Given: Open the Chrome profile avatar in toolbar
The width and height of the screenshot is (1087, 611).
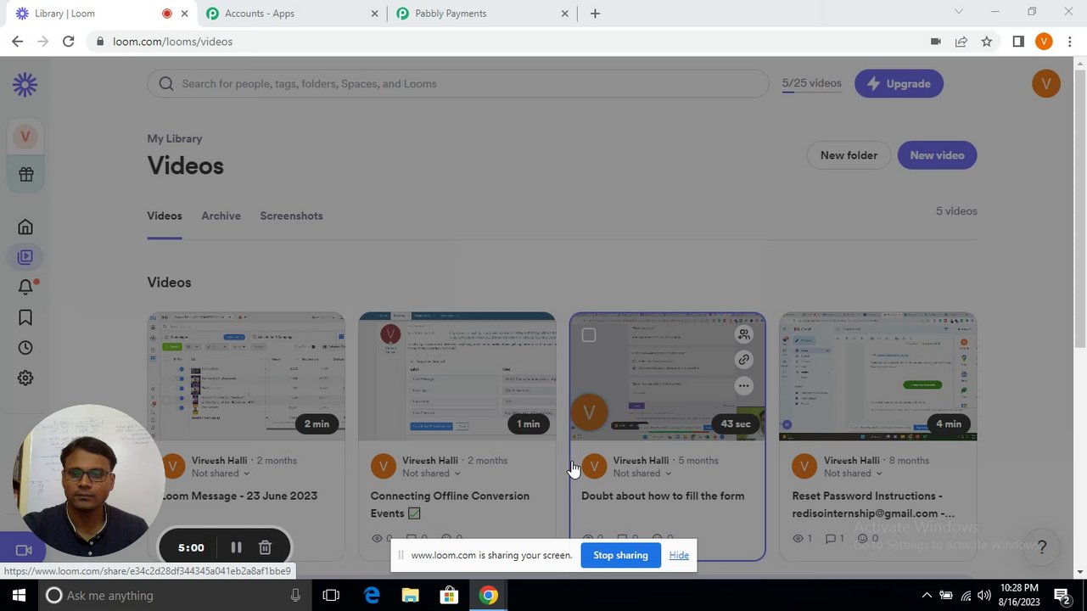Looking at the screenshot, I should (x=1044, y=41).
